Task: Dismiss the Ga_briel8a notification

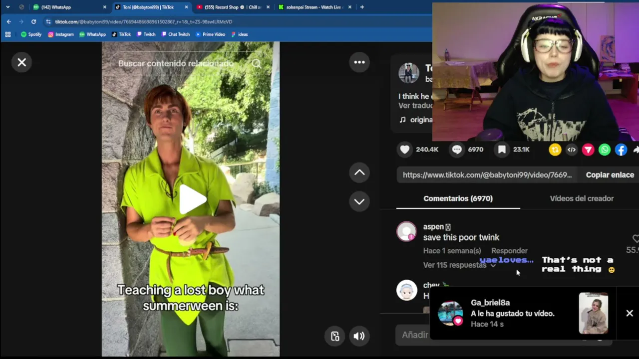Action: (630, 313)
